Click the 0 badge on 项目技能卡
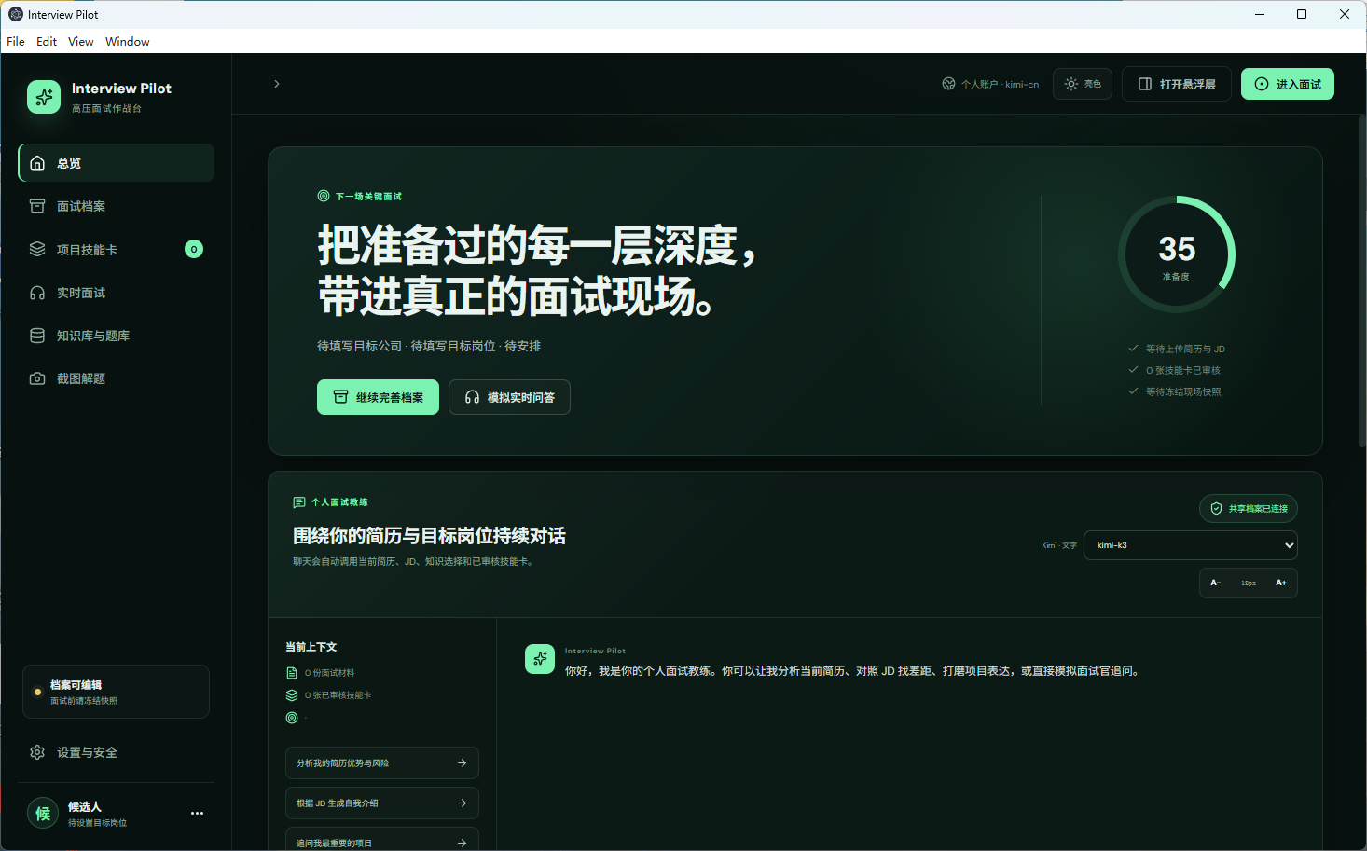1367x851 pixels. [194, 249]
